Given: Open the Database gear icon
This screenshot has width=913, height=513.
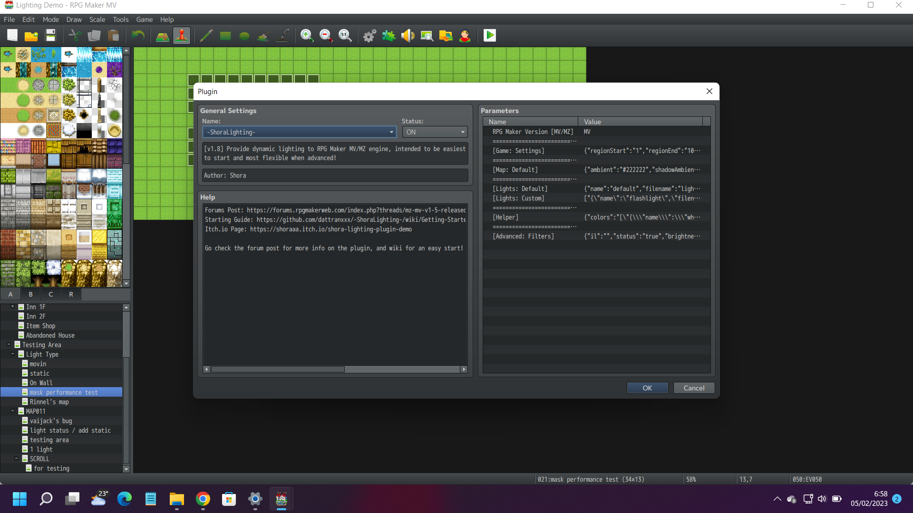Looking at the screenshot, I should 370,36.
